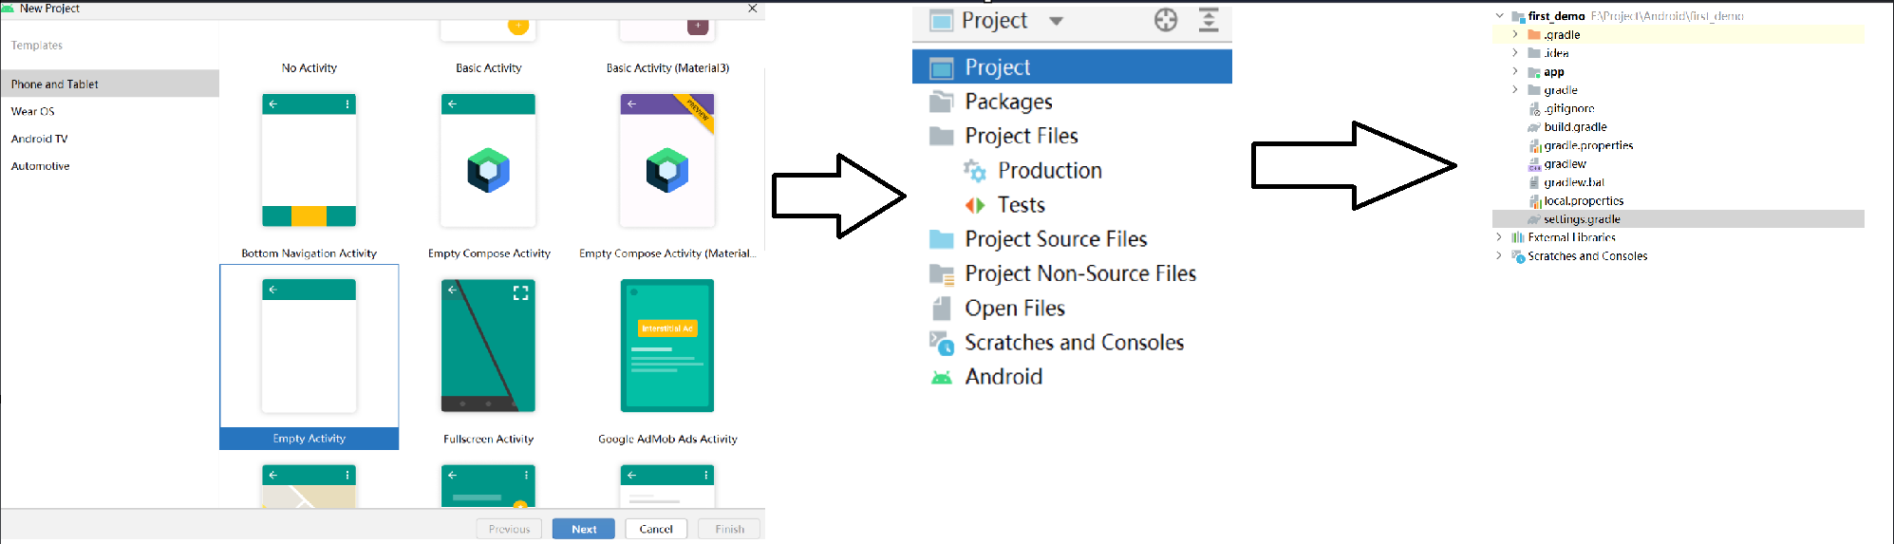
Task: Select the Google AdMob Ads Activity template
Action: click(667, 346)
